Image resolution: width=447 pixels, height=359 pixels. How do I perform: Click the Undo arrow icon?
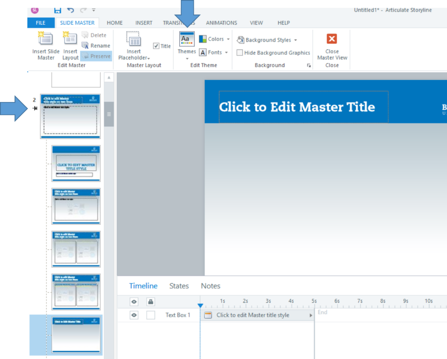71,10
